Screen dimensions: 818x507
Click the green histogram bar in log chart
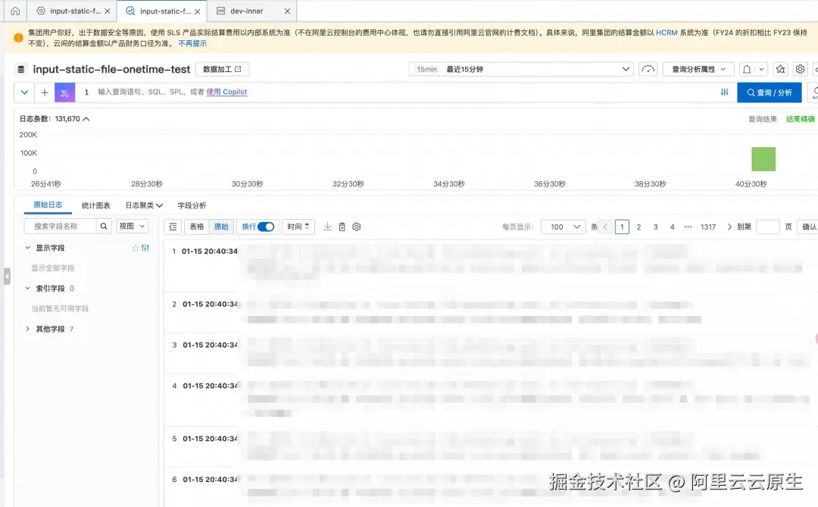coord(763,159)
